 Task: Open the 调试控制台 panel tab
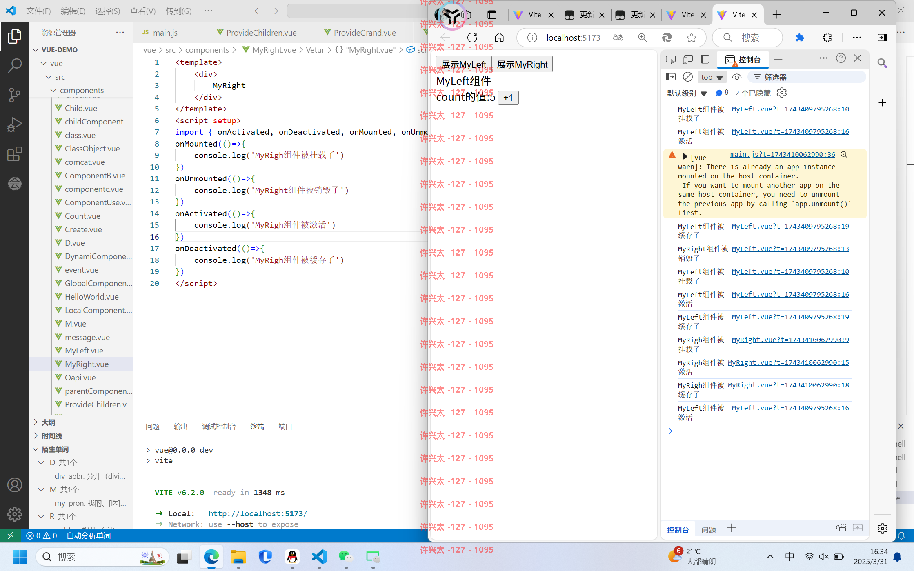(x=219, y=427)
